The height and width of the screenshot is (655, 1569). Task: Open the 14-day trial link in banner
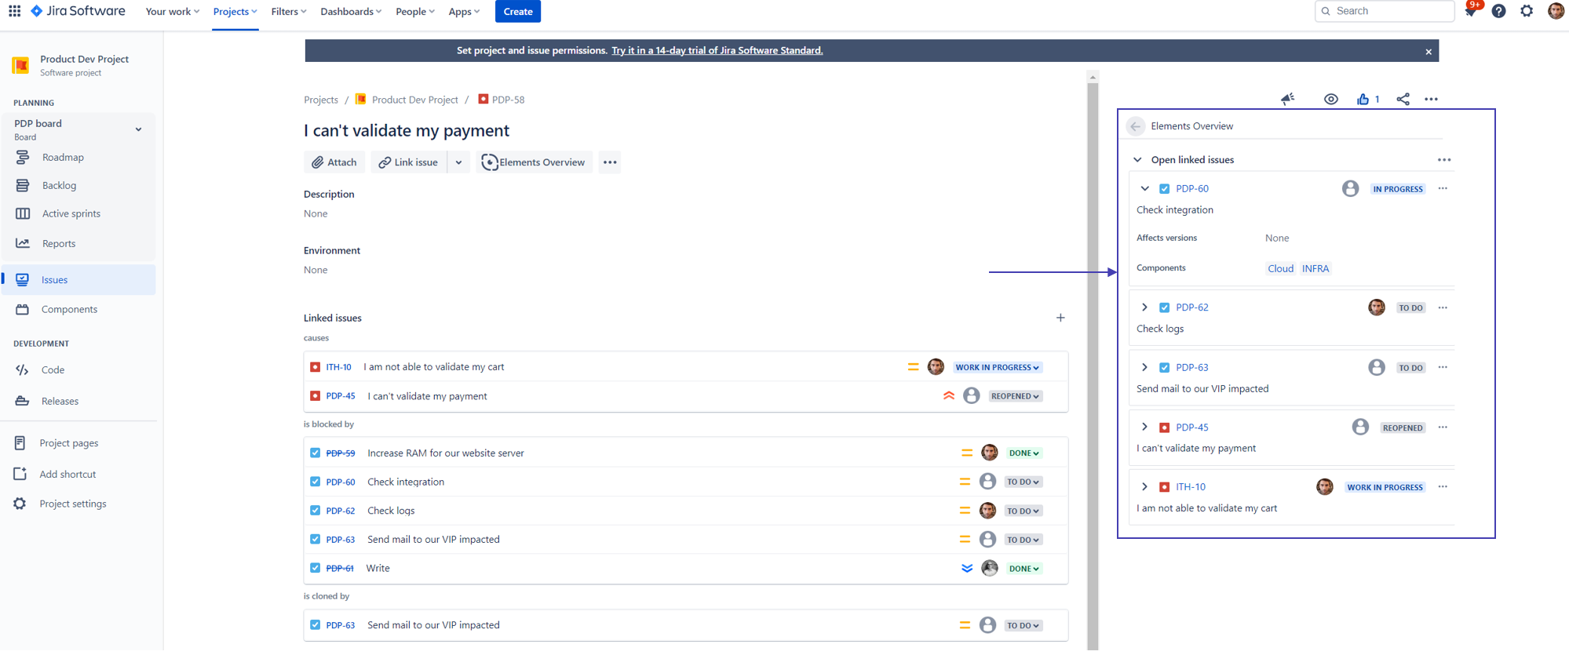pos(717,50)
